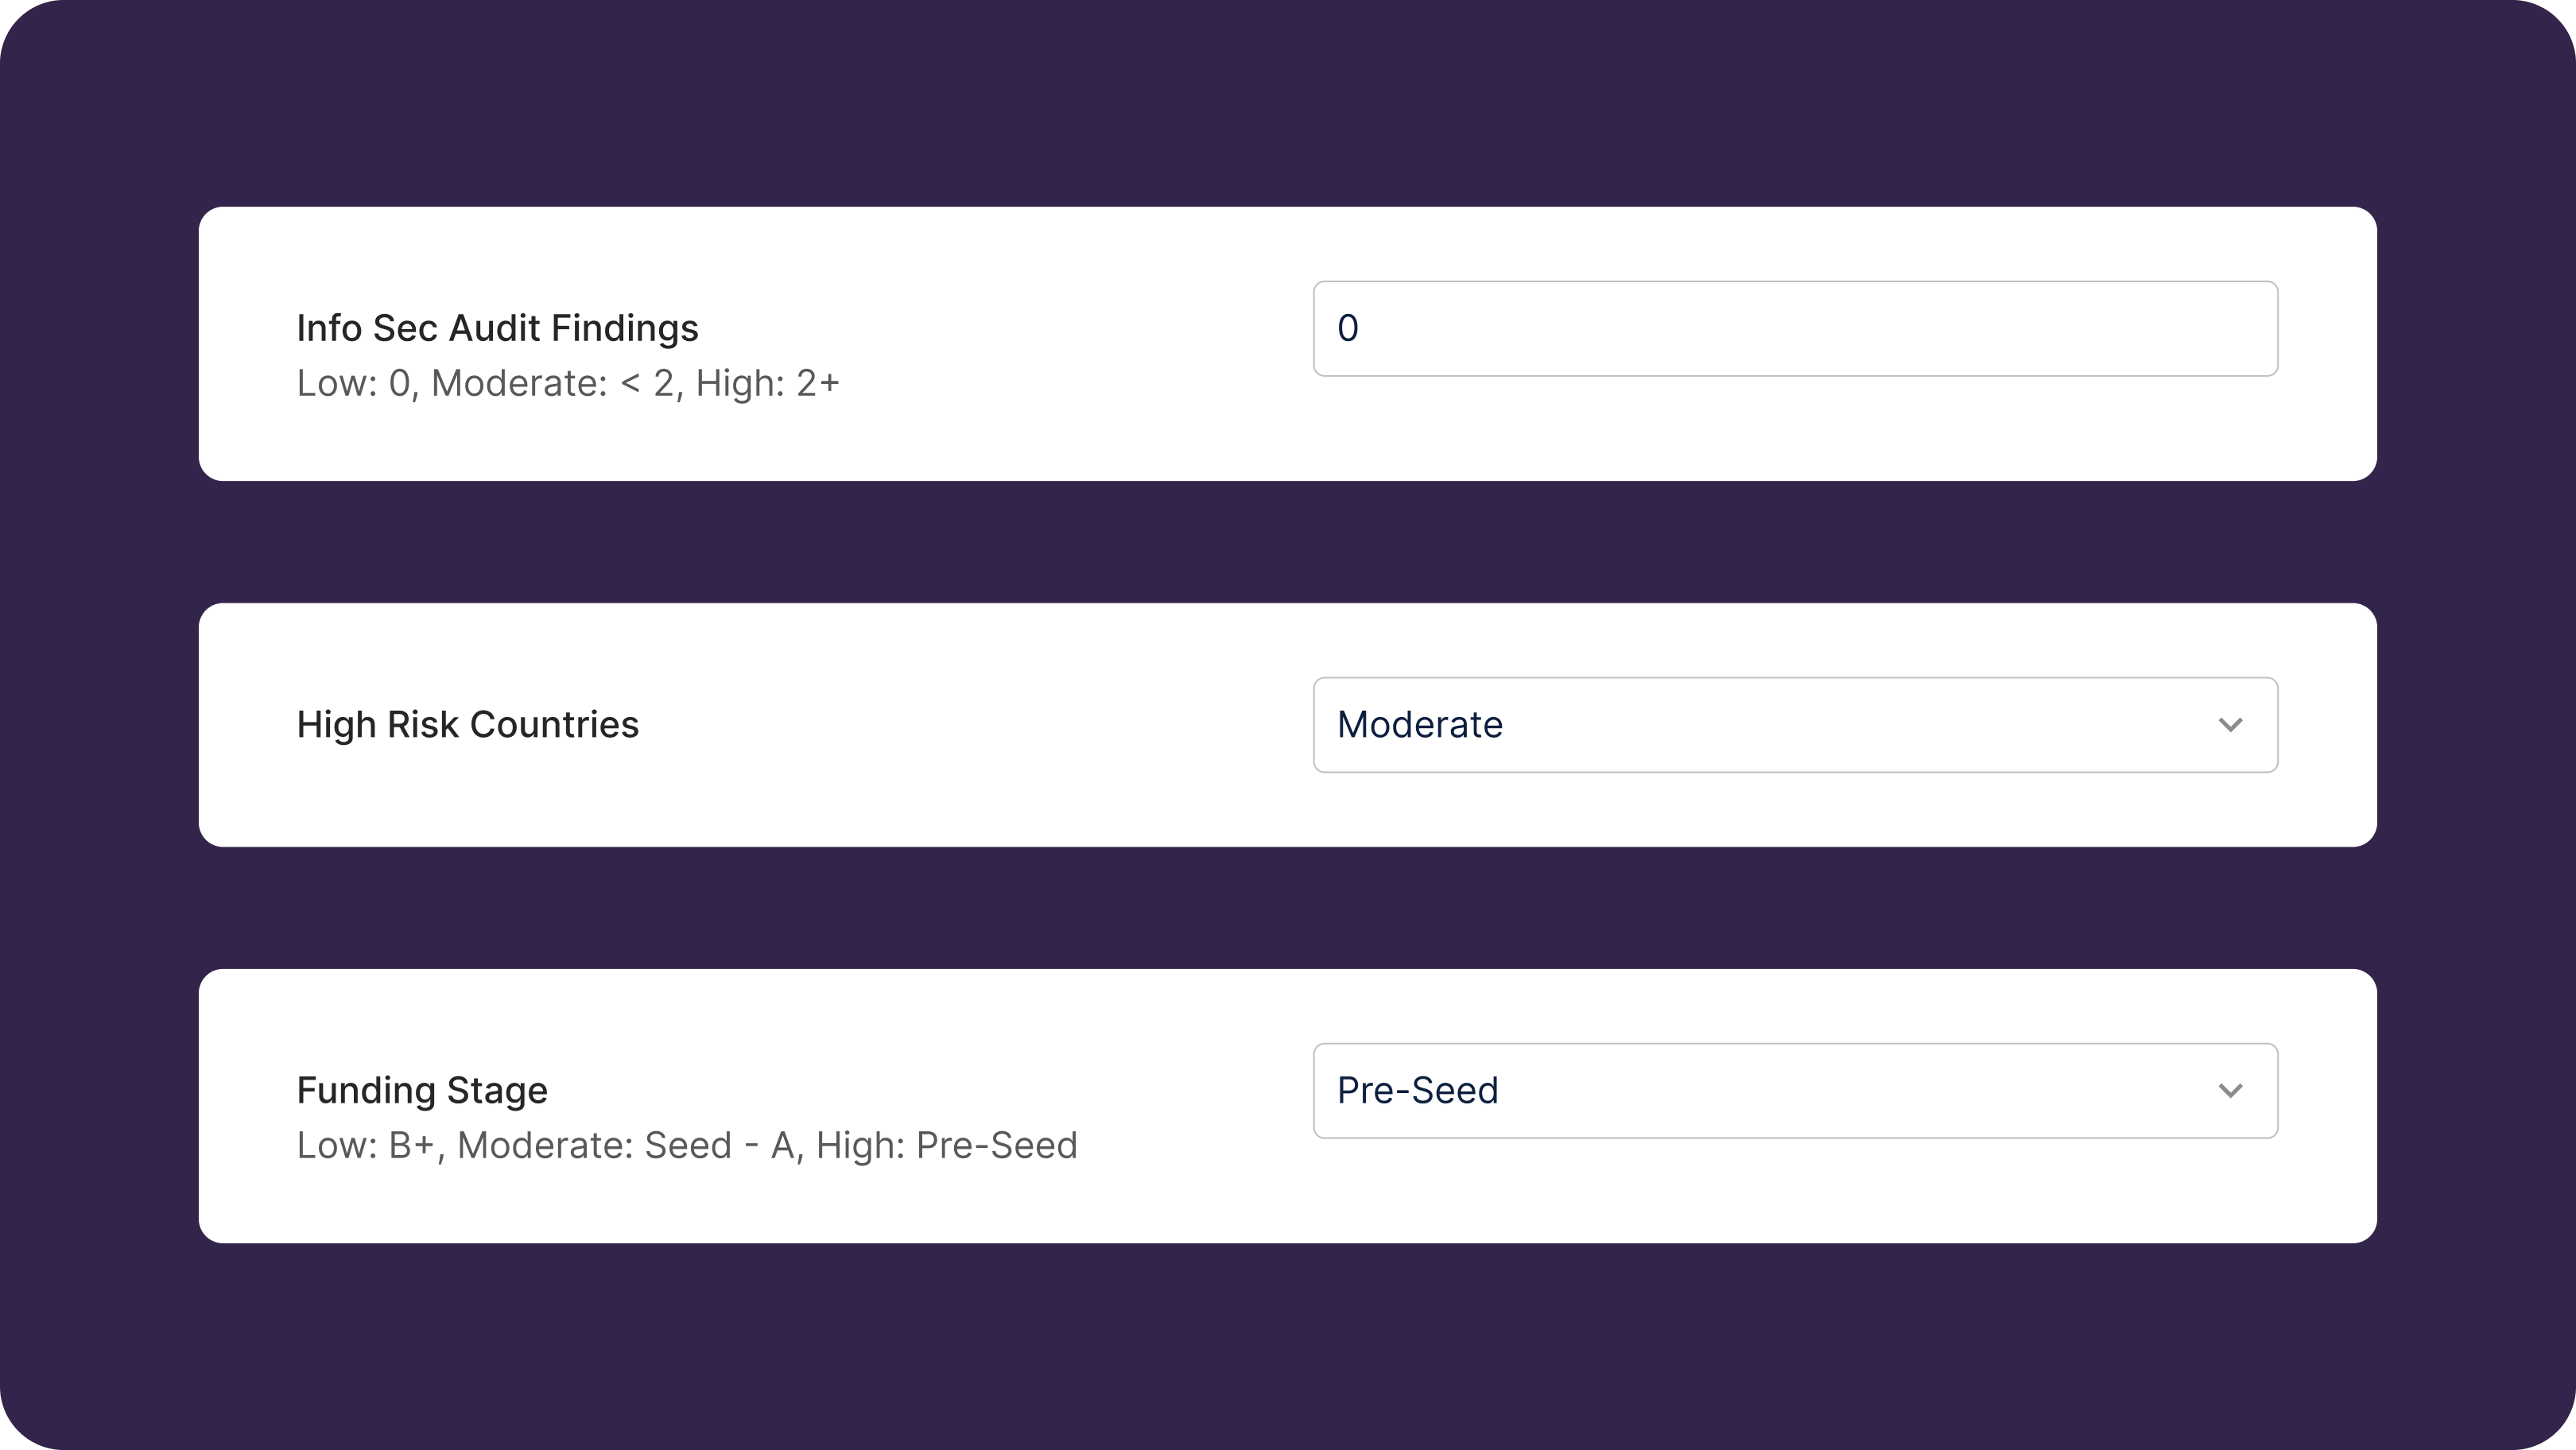The height and width of the screenshot is (1450, 2576).
Task: Click the "Low: 0, Moderate: < 2, High: 2+" hint
Action: point(567,383)
